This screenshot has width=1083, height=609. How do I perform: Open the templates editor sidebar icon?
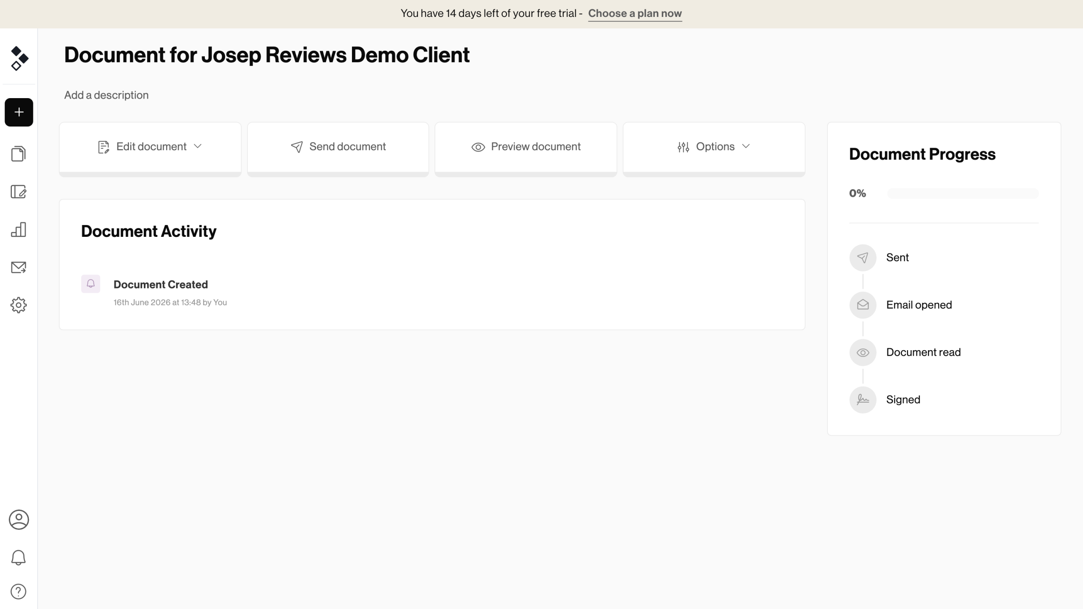[x=18, y=192]
